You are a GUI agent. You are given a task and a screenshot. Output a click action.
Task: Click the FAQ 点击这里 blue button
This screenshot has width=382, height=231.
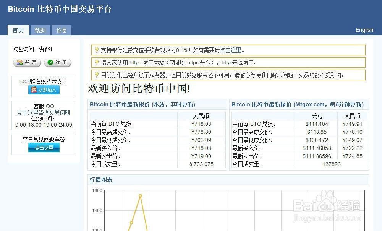point(44,148)
